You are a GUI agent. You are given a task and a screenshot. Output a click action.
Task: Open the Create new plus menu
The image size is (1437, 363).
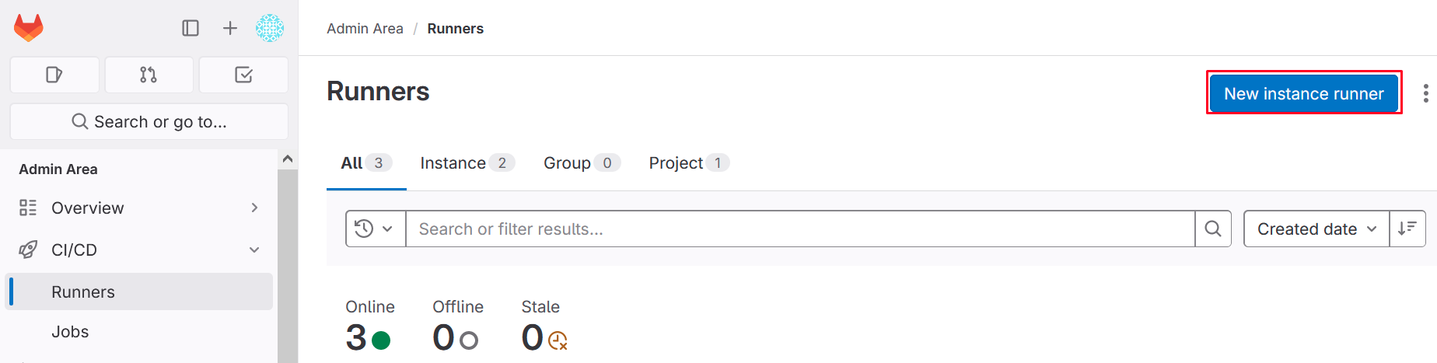pyautogui.click(x=230, y=28)
